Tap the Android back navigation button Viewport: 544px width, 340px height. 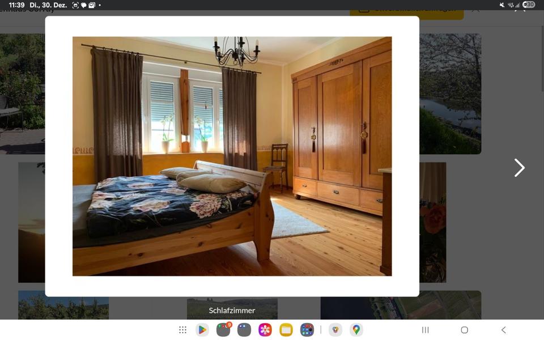(503, 330)
